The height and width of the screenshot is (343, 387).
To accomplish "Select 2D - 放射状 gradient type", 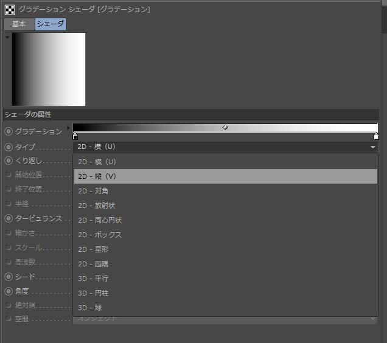I will (x=225, y=206).
